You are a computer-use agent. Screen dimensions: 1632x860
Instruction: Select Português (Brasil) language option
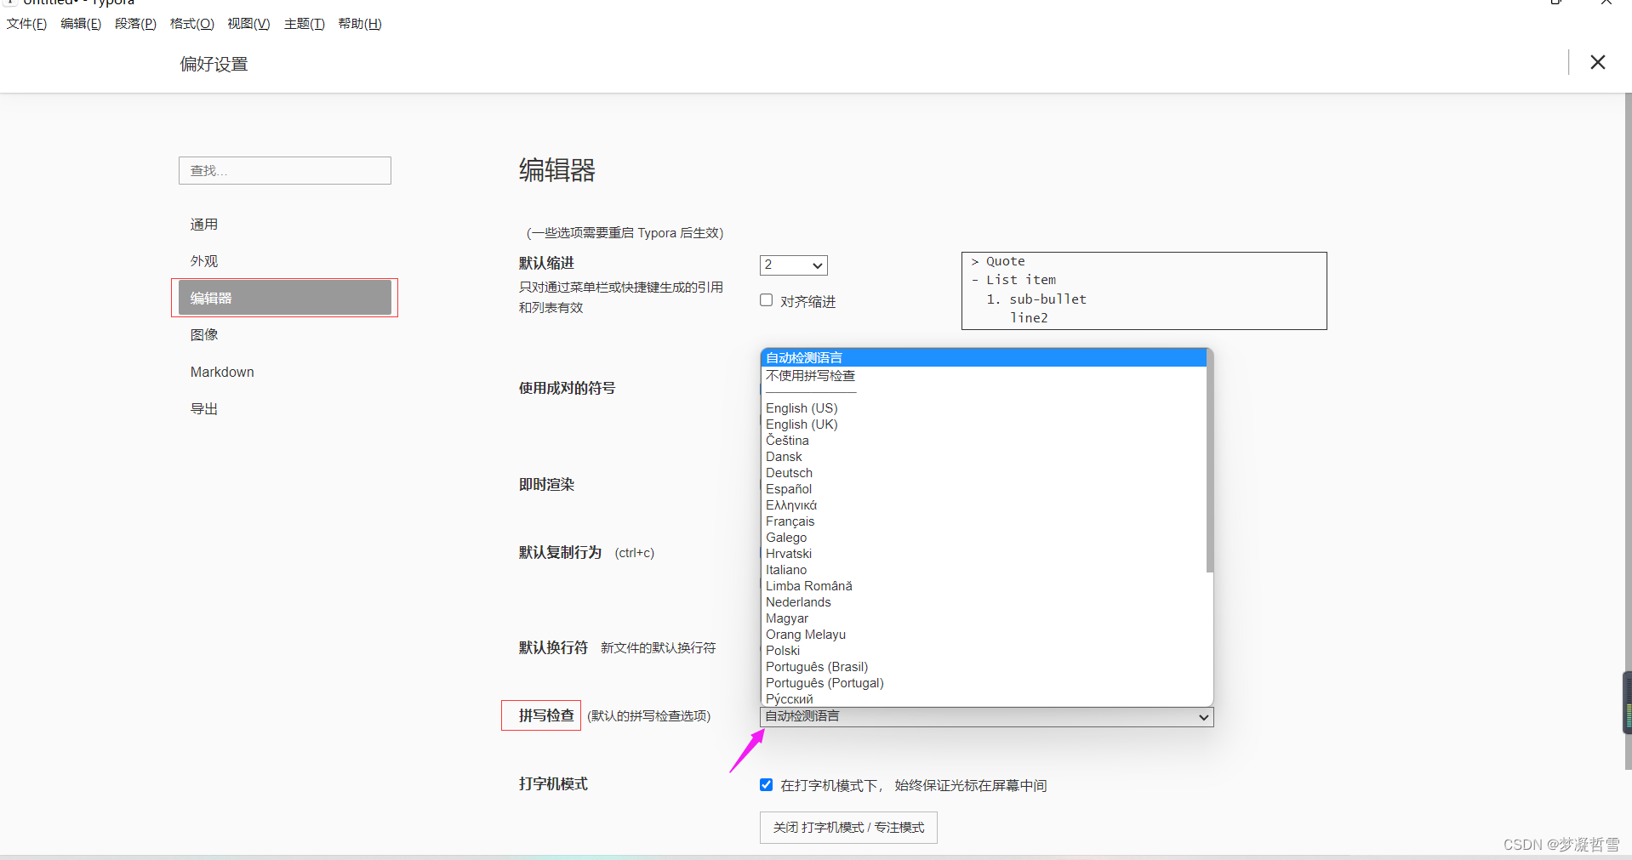(816, 667)
